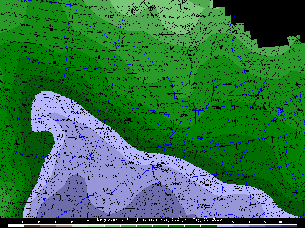This screenshot has height=228, width=305.
Task: Click the MSN station label
Action: 175,81
